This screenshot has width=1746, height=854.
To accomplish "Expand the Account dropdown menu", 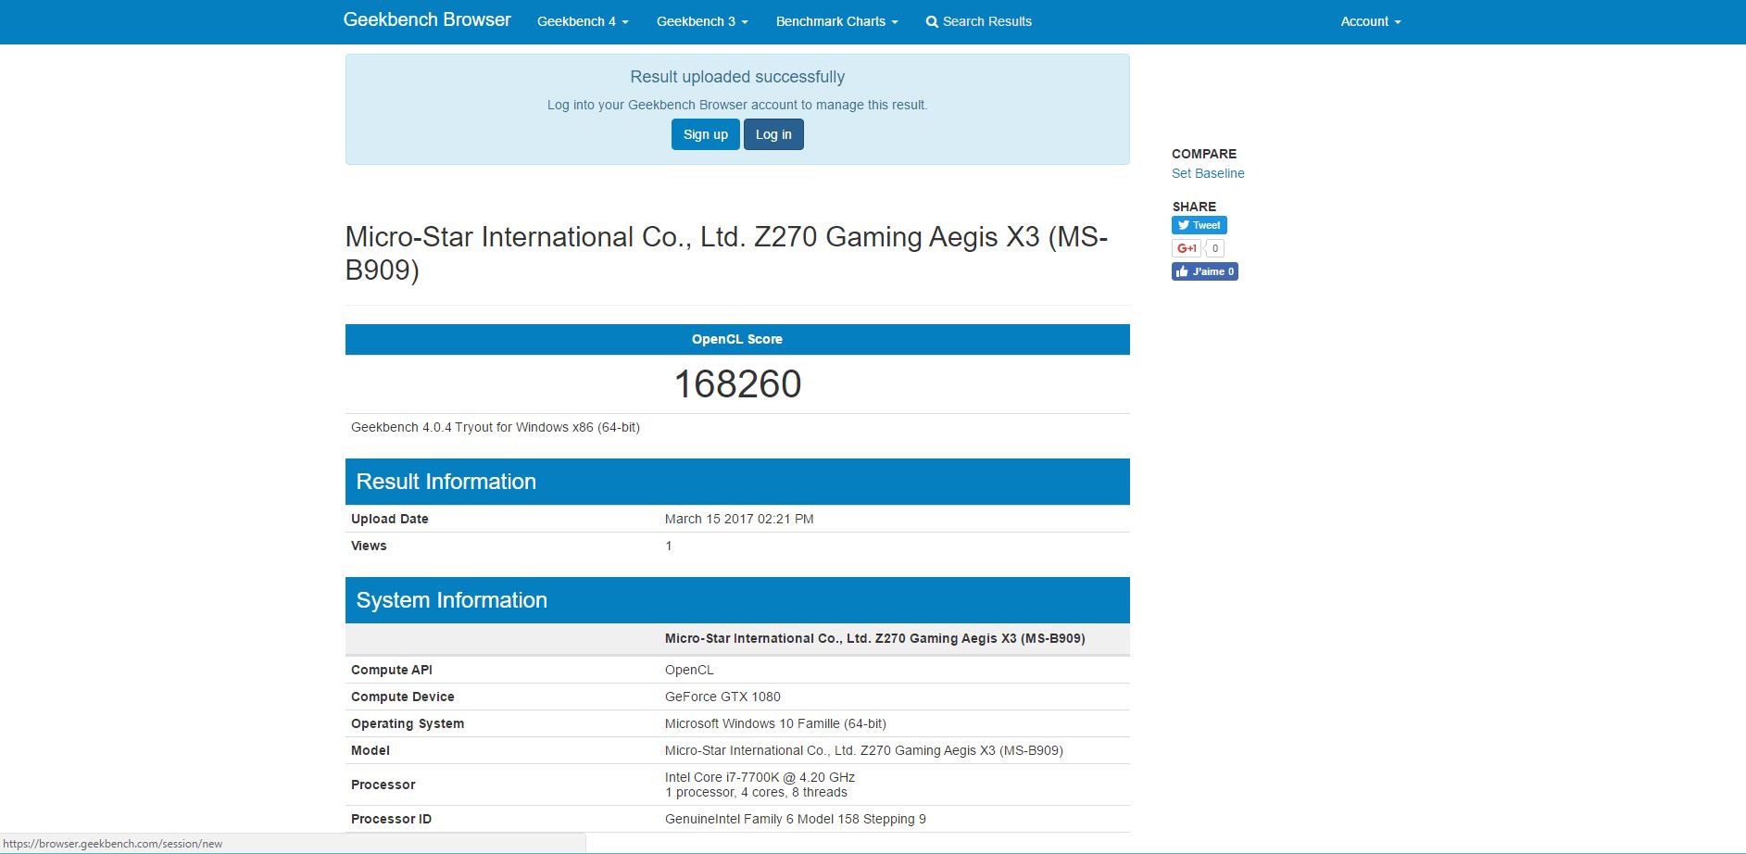I will [1371, 21].
